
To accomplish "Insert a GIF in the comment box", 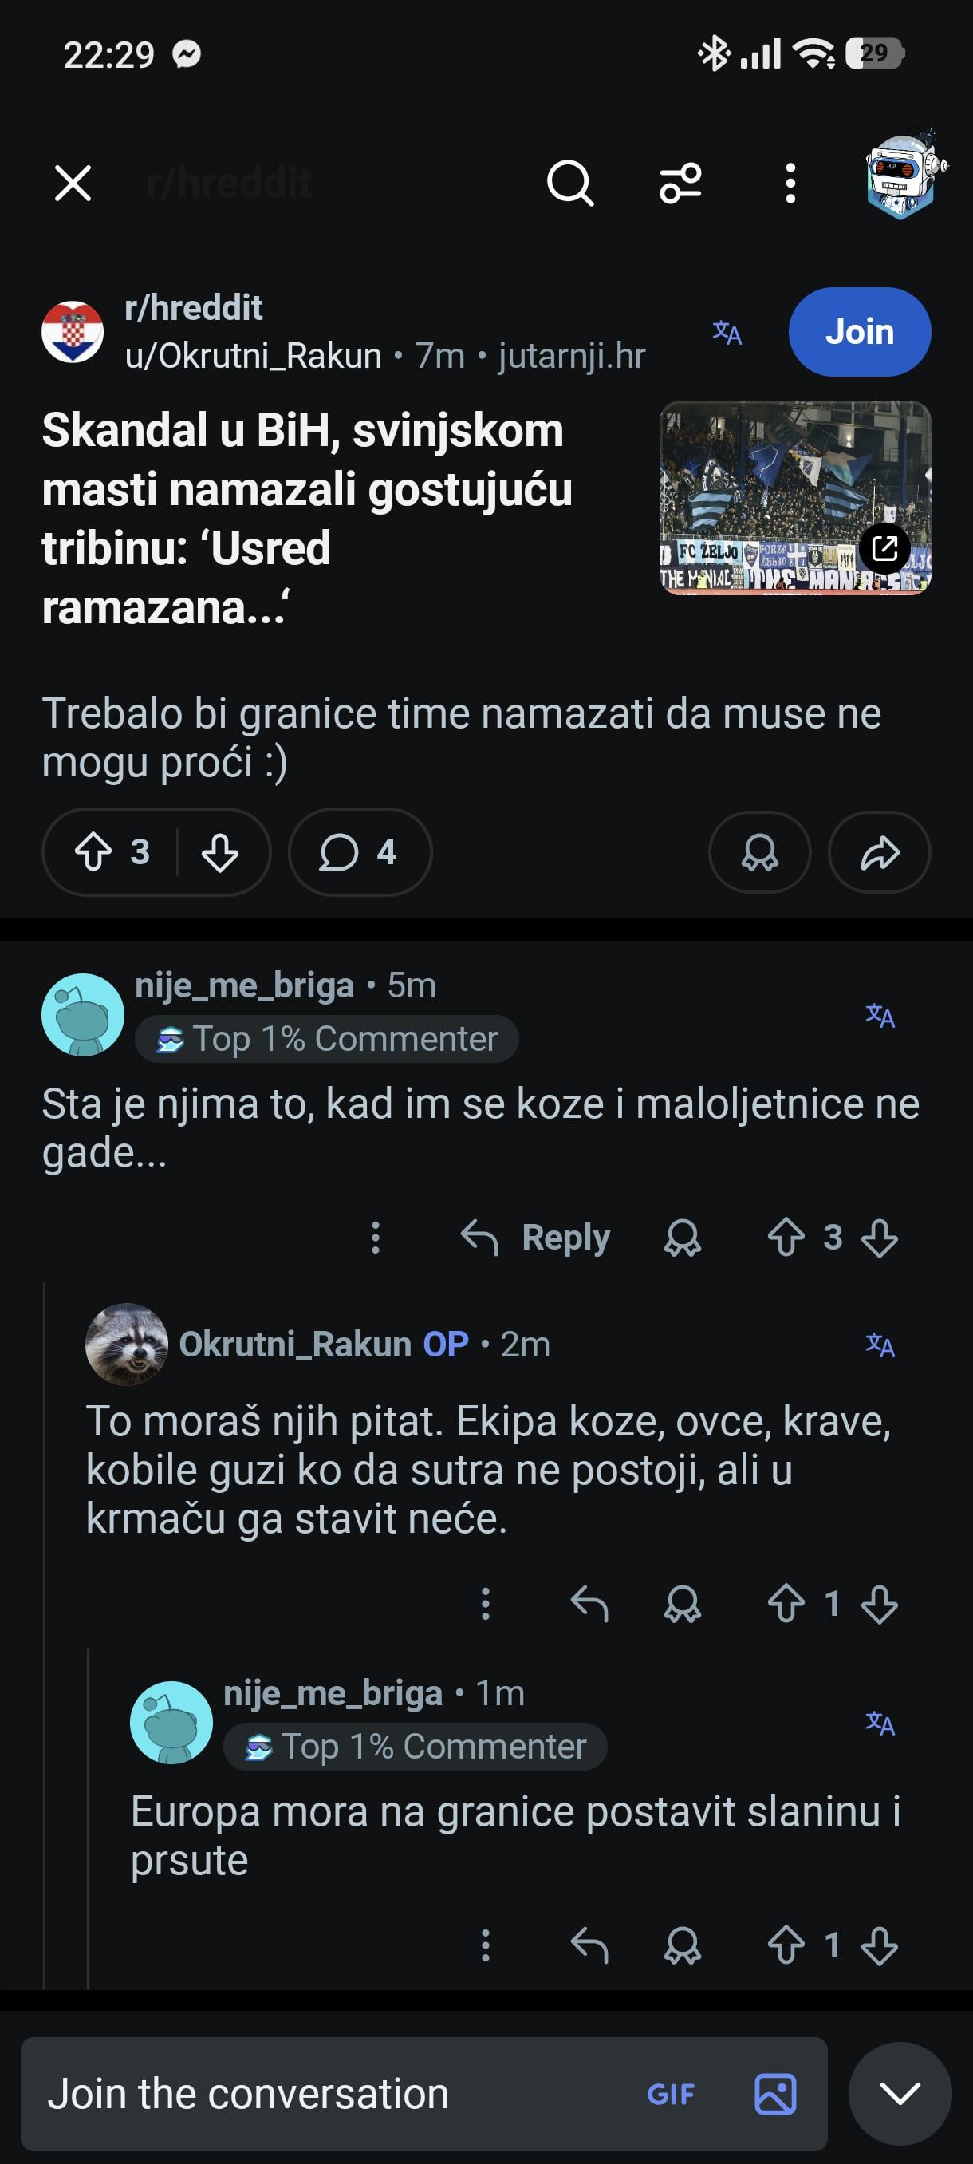I will pyautogui.click(x=671, y=2094).
